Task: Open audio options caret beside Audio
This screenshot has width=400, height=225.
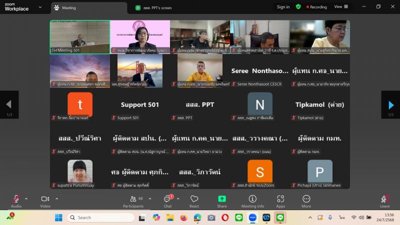Action: (26, 198)
